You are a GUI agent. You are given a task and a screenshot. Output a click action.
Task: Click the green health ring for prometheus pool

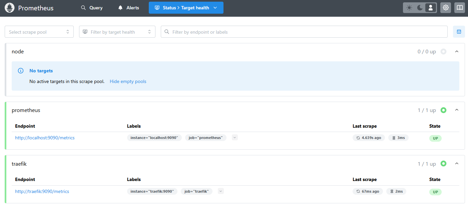[443, 110]
